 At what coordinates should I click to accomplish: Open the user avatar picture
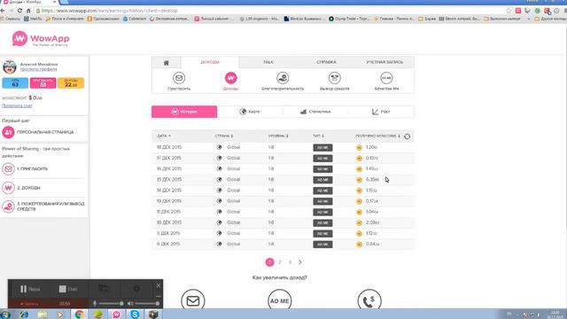pyautogui.click(x=10, y=67)
